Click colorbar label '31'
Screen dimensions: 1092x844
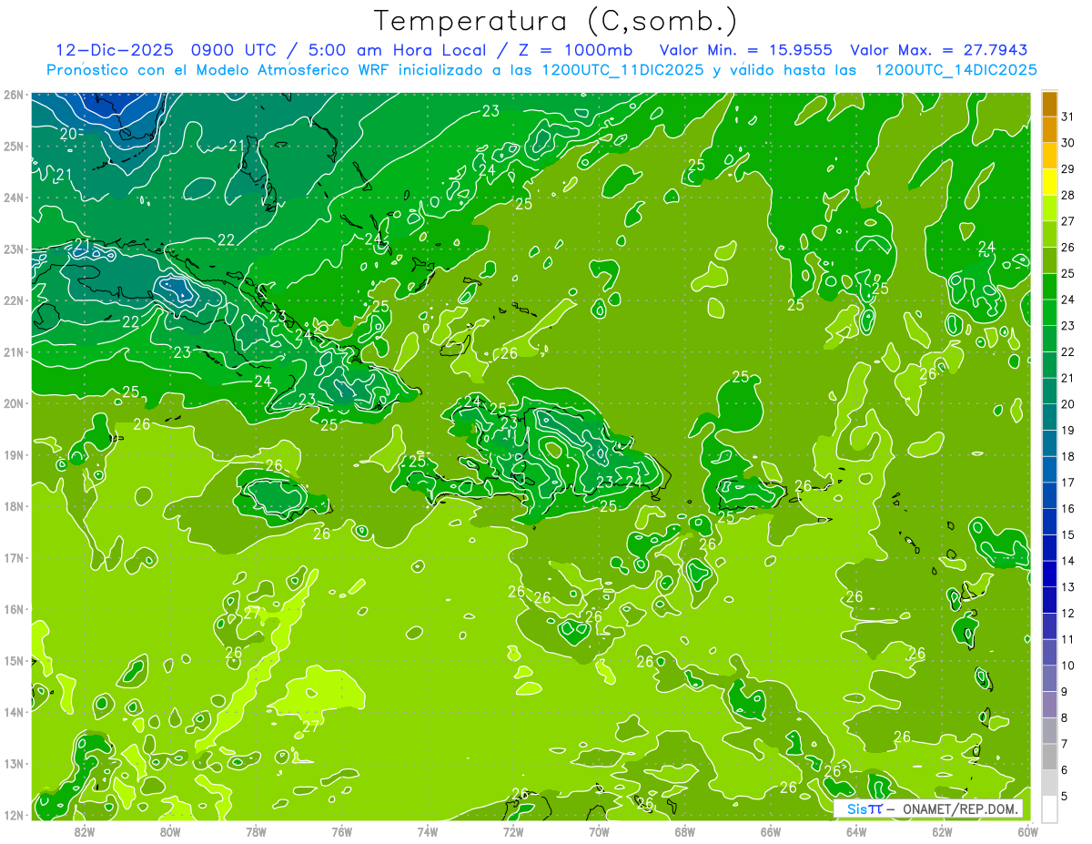pos(1068,117)
